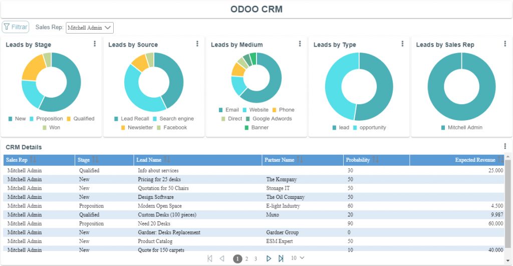Sort table by Probability column
The image size is (513, 266).
pyautogui.click(x=376, y=160)
